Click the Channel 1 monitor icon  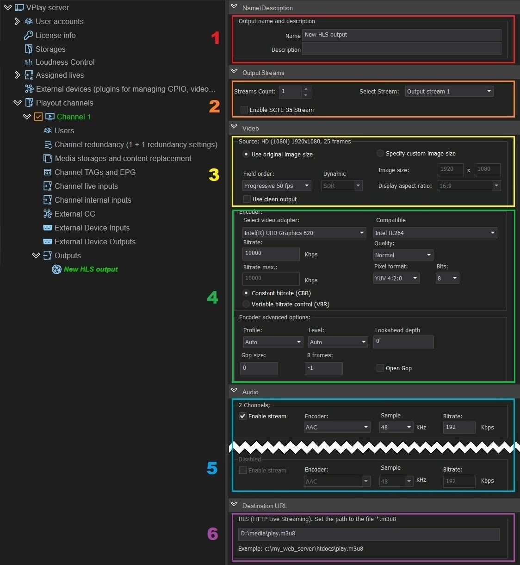tap(50, 117)
